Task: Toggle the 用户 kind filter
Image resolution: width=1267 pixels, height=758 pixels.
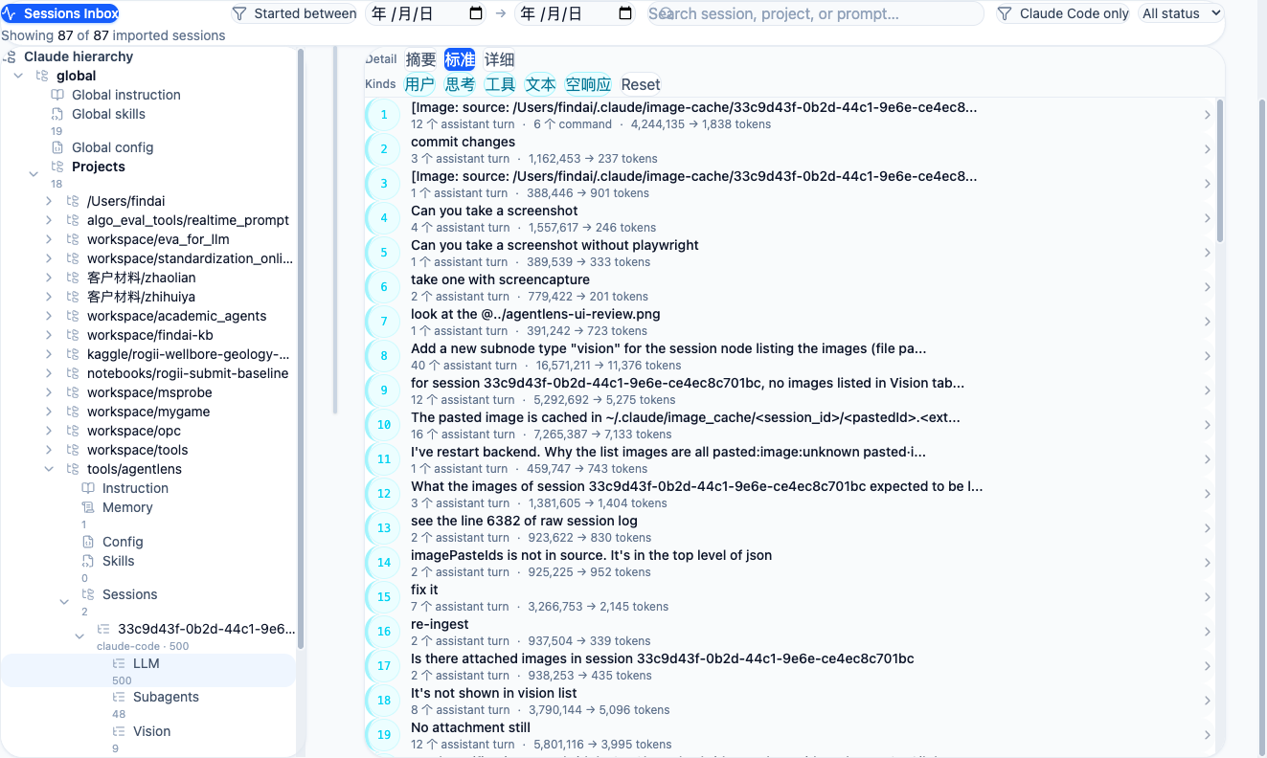Action: coord(419,84)
